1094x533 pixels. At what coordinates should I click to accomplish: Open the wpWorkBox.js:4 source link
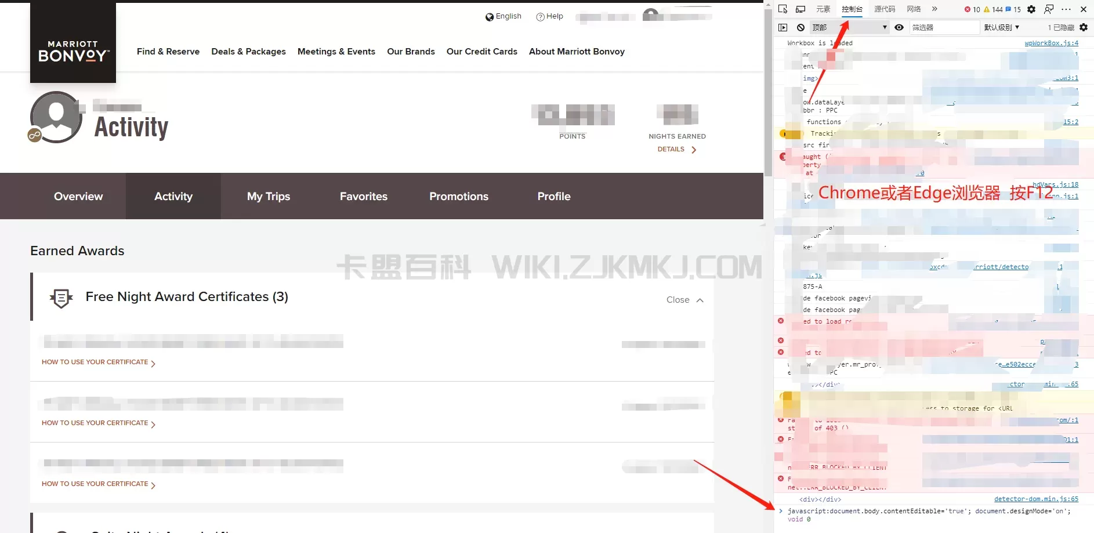[1051, 43]
